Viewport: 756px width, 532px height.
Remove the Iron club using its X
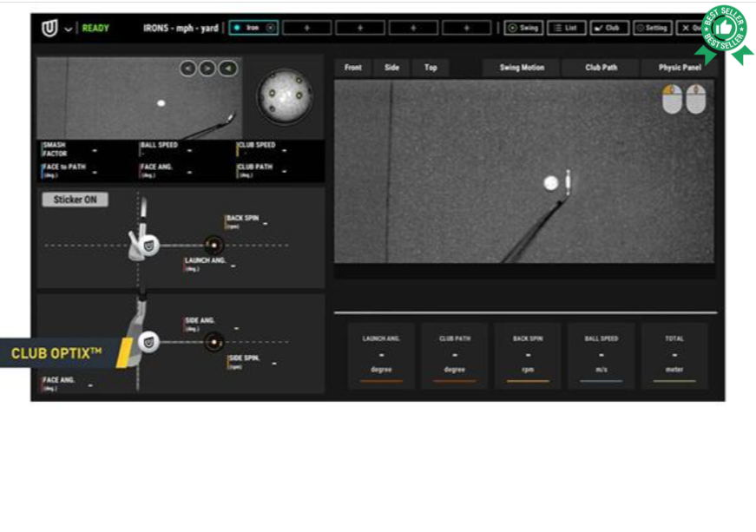pyautogui.click(x=270, y=28)
